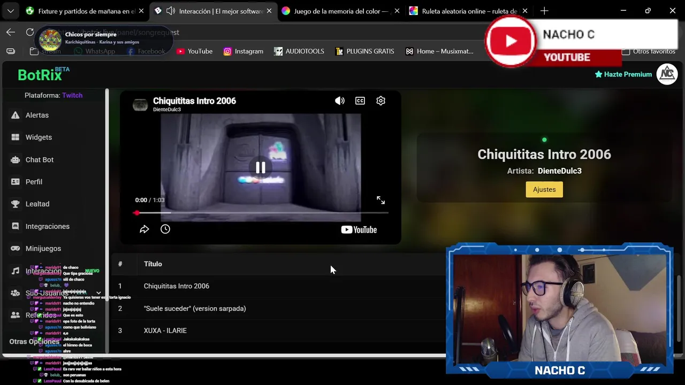The width and height of the screenshot is (685, 385).
Task: Click the Ajustes button
Action: pos(544,189)
